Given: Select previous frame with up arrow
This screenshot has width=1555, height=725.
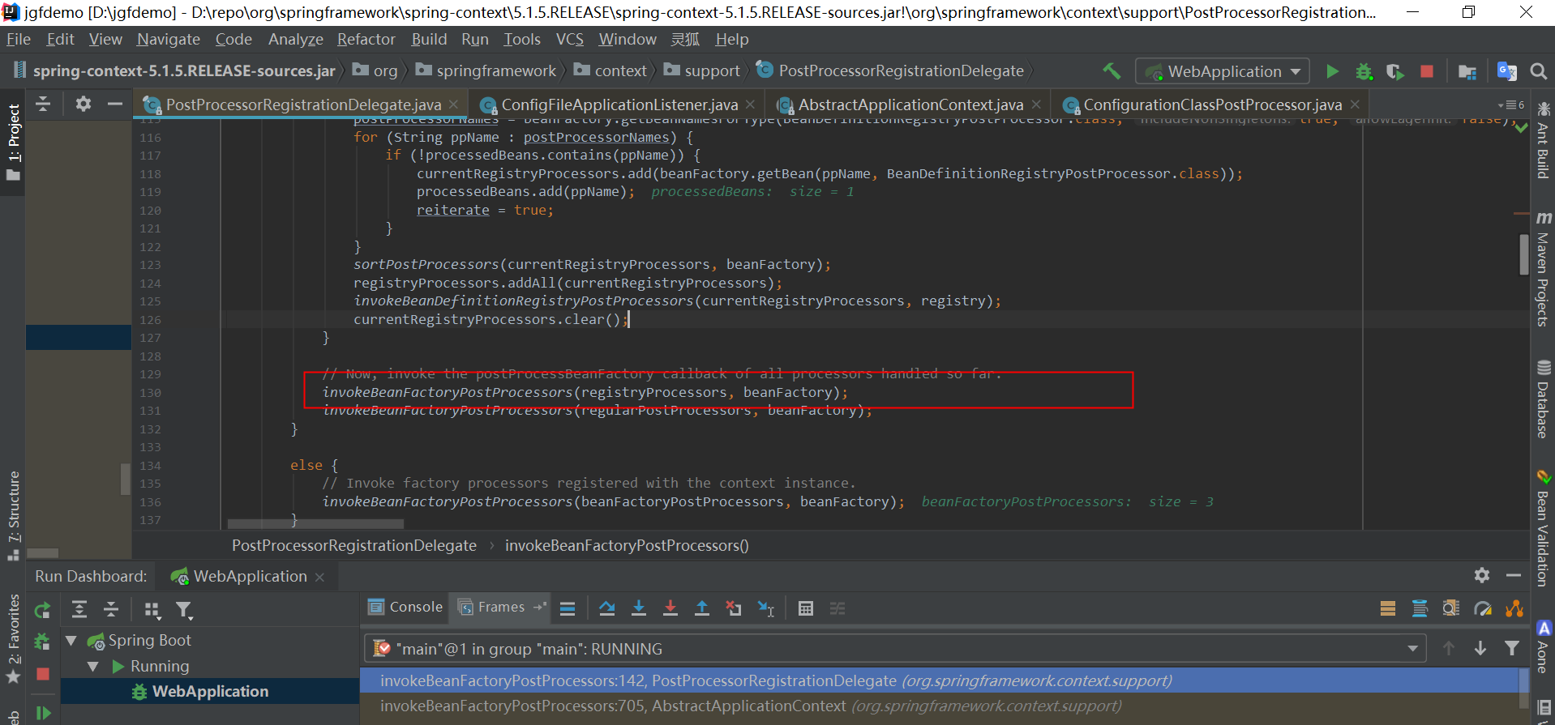Looking at the screenshot, I should pyautogui.click(x=1449, y=648).
